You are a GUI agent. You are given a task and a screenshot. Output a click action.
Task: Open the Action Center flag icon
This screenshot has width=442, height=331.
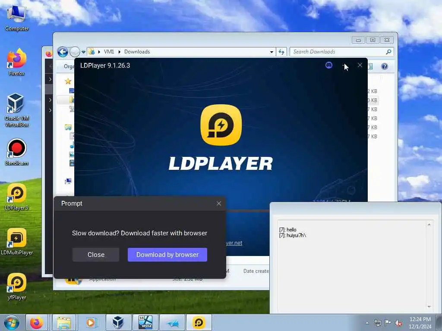[388, 323]
